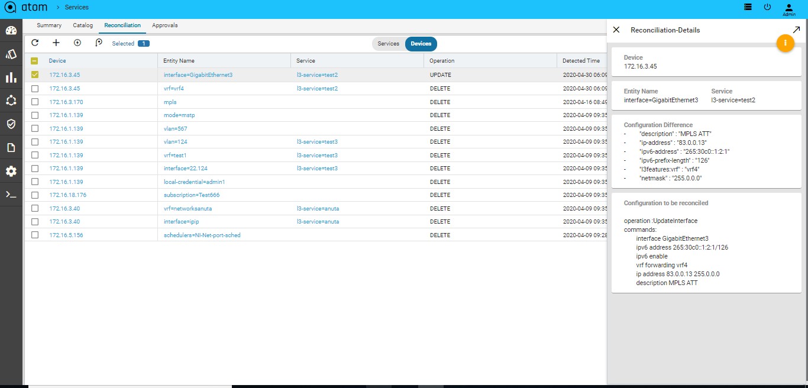Check the vrf=test1 row checkbox
This screenshot has height=388, width=808.
(34, 155)
